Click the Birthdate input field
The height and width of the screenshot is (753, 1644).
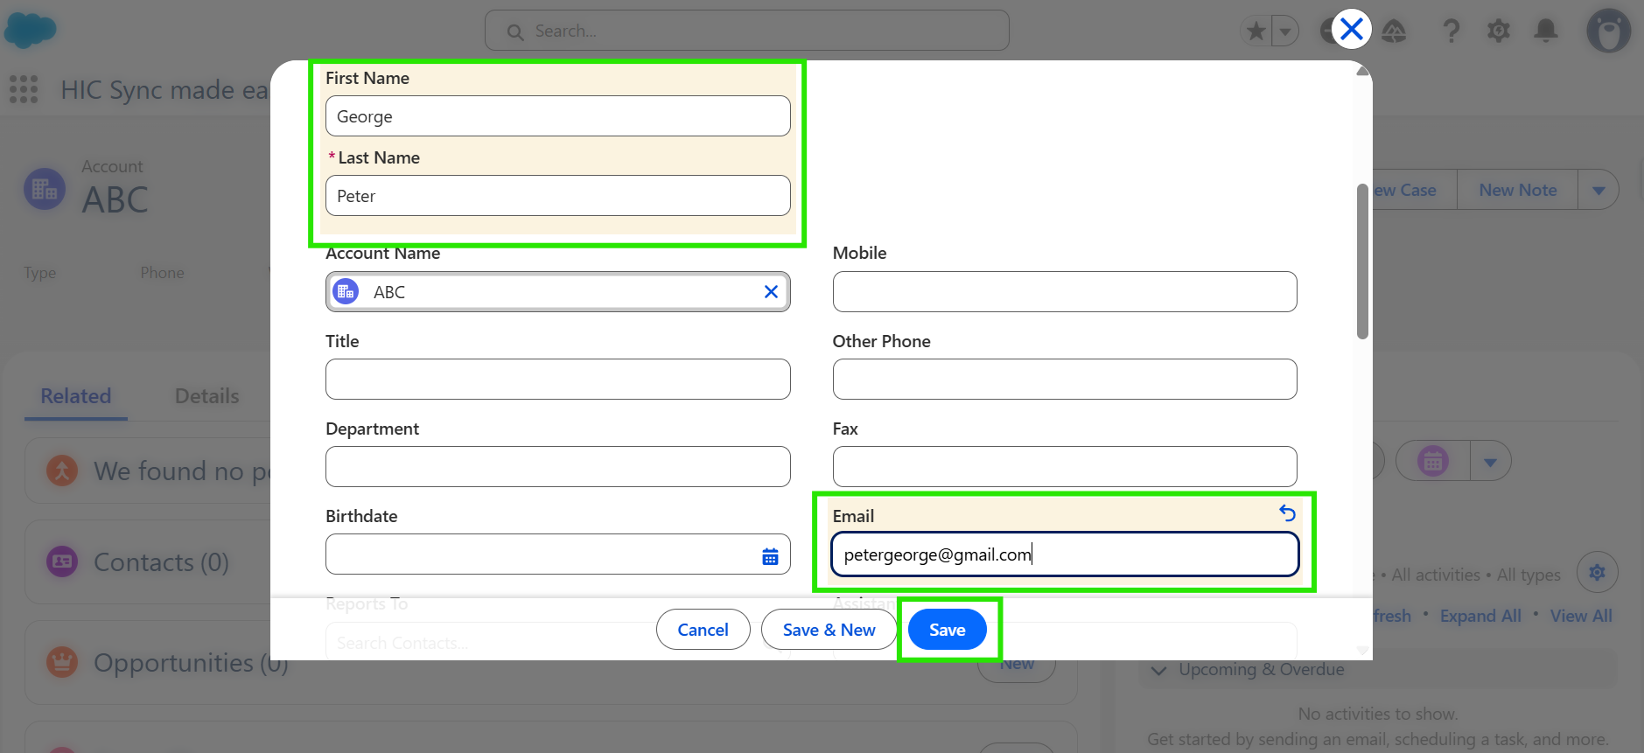coord(558,554)
